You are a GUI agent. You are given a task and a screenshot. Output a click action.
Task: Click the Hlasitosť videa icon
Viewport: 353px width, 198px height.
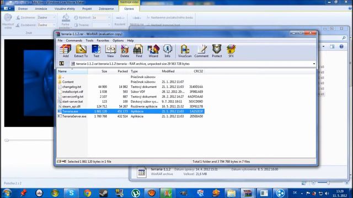[8, 21]
